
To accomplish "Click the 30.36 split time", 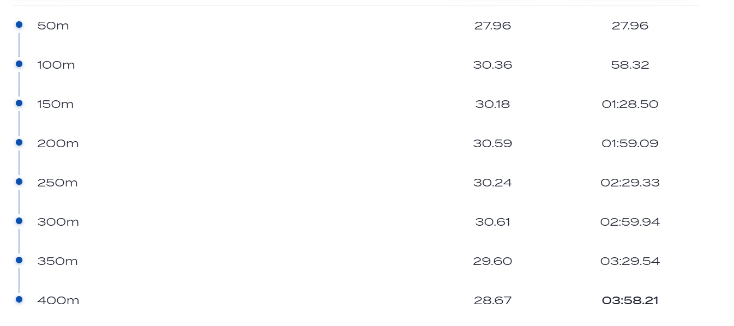I will [x=492, y=65].
